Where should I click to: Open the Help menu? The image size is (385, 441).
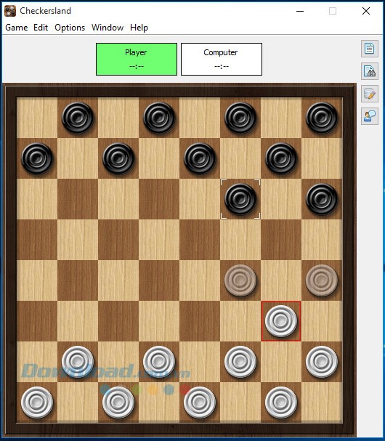click(x=139, y=28)
